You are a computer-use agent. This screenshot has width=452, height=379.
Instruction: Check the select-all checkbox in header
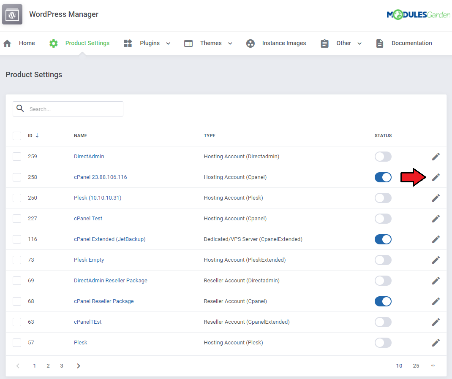point(17,135)
